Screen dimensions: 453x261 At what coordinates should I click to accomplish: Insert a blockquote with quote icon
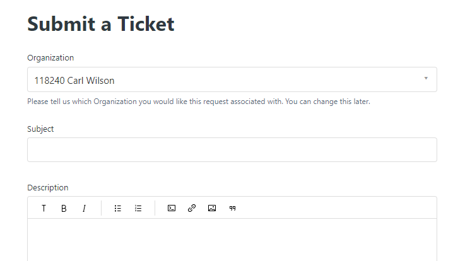(232, 208)
